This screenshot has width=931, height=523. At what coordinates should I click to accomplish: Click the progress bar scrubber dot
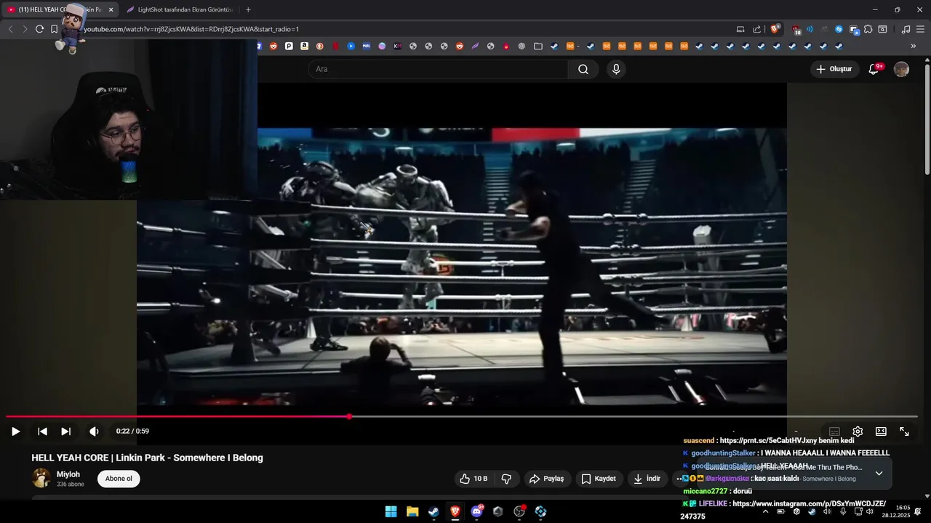(350, 416)
